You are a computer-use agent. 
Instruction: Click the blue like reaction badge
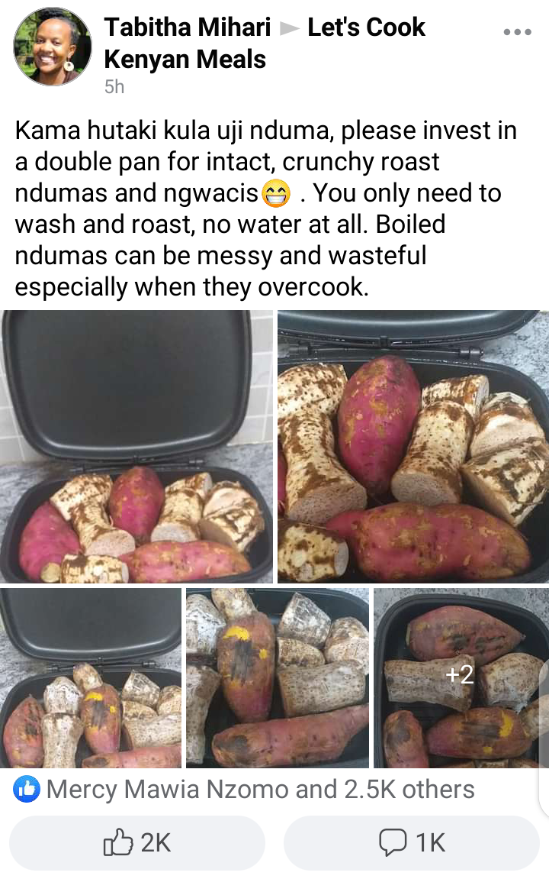coord(26,790)
